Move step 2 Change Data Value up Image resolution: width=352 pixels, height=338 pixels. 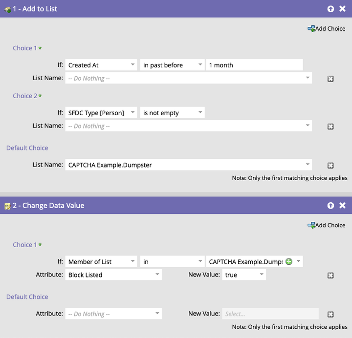[331, 206]
